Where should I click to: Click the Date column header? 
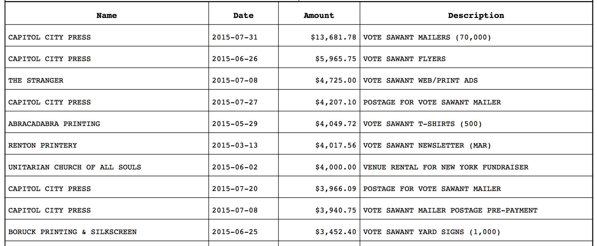pyautogui.click(x=243, y=15)
